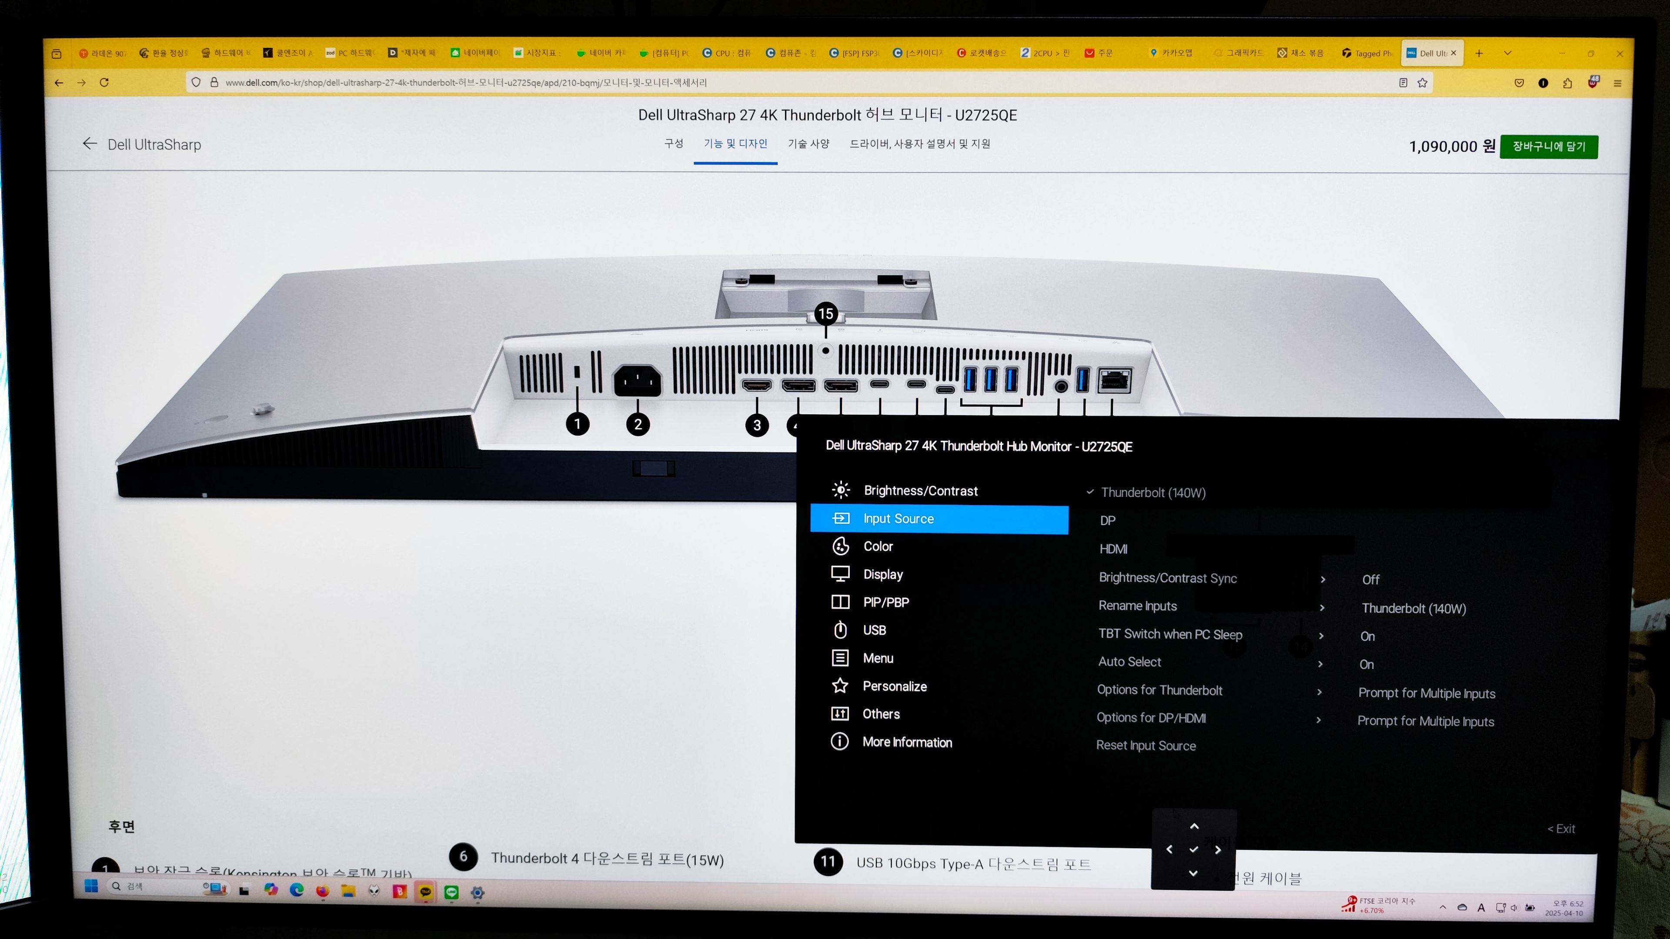The width and height of the screenshot is (1670, 939).
Task: Choose the HDMI input source
Action: point(1113,549)
